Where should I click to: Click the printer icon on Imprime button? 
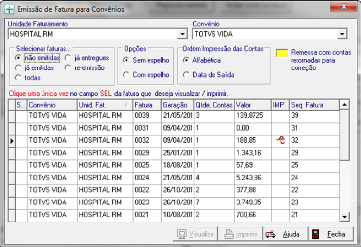point(229,234)
